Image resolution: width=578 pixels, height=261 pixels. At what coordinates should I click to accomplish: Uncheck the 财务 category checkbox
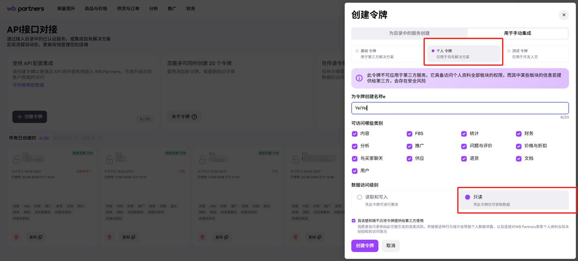click(x=519, y=134)
